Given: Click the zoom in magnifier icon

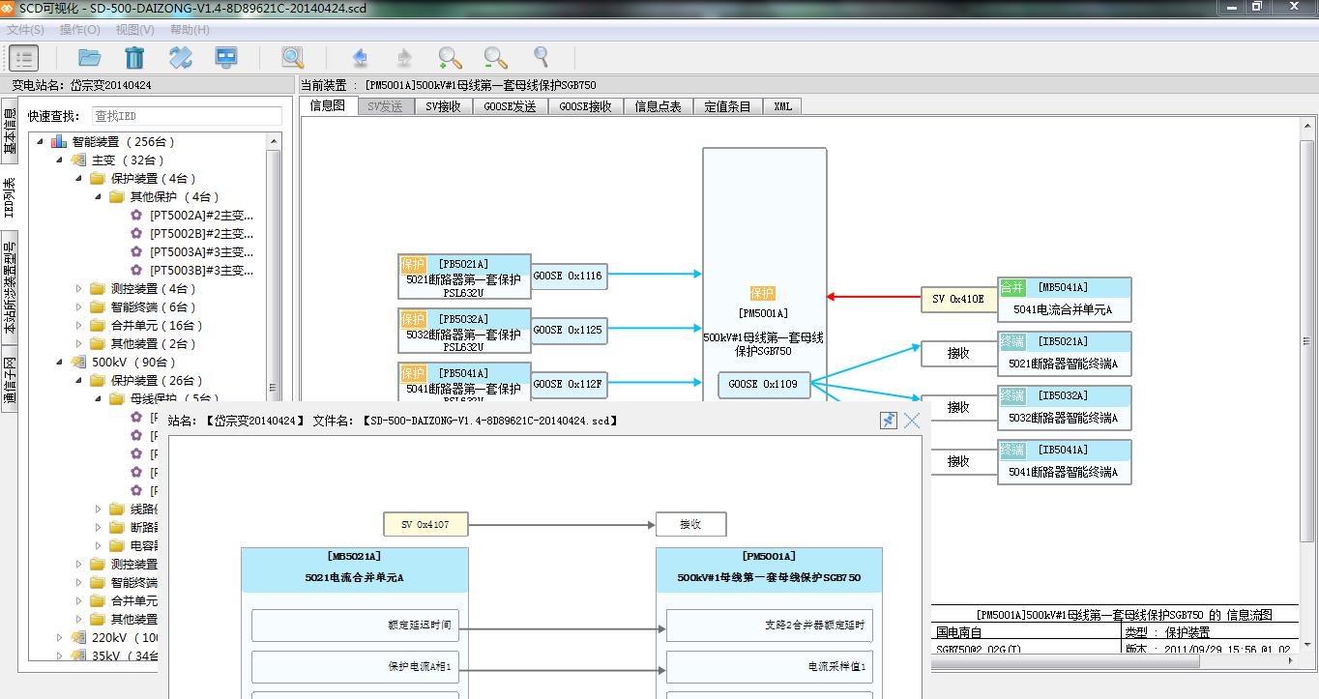Looking at the screenshot, I should click(x=450, y=58).
